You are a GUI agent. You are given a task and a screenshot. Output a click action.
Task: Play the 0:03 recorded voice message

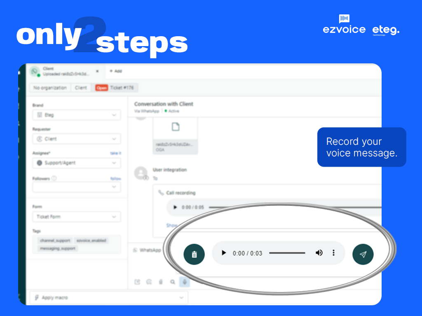point(224,253)
